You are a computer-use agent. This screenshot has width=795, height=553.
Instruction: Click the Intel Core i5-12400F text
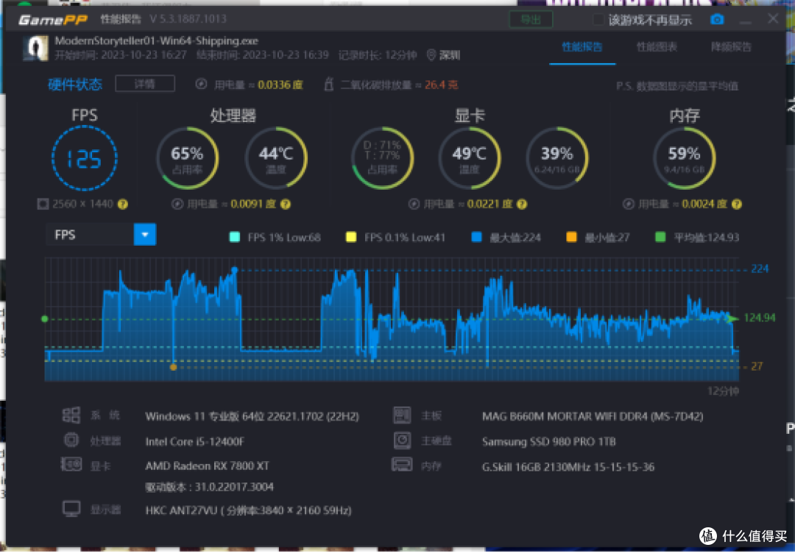coord(194,441)
